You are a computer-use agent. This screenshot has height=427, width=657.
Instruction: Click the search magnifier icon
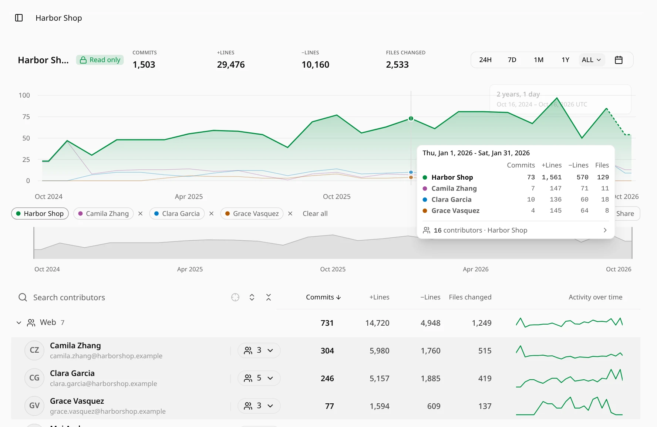tap(23, 297)
